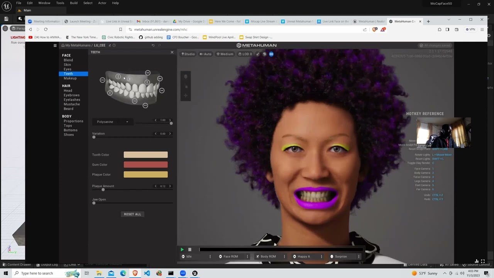Open the Eyes face section
494x278 pixels.
[x=68, y=69]
